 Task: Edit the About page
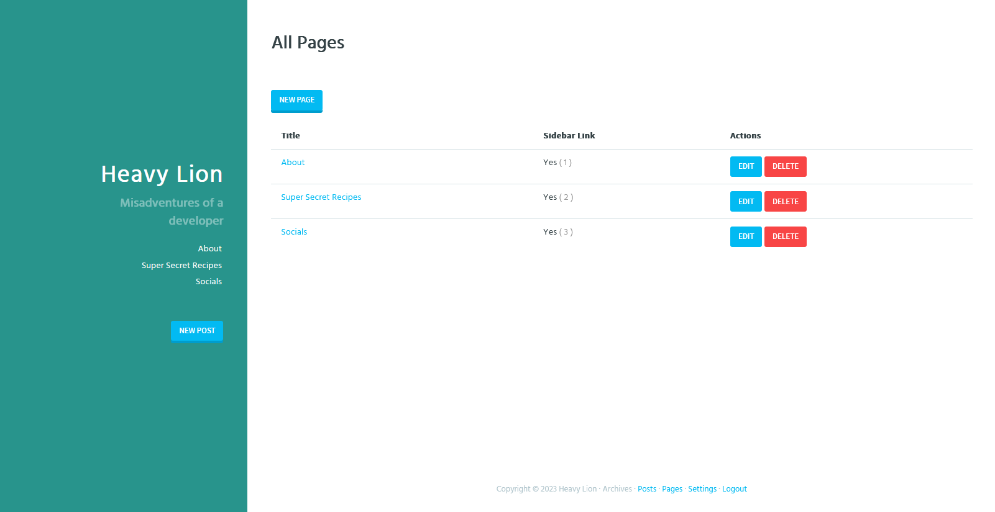point(746,167)
